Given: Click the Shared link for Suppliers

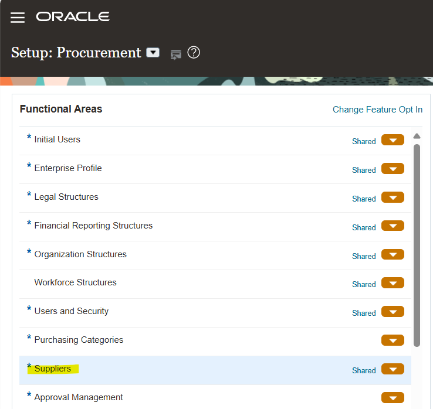Looking at the screenshot, I should tap(364, 370).
